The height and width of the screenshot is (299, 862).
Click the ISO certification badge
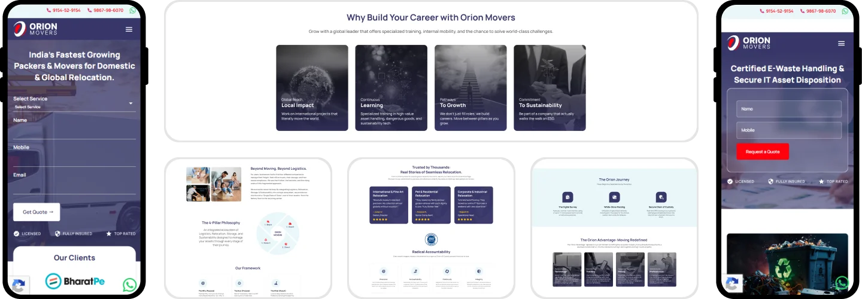tap(431, 240)
